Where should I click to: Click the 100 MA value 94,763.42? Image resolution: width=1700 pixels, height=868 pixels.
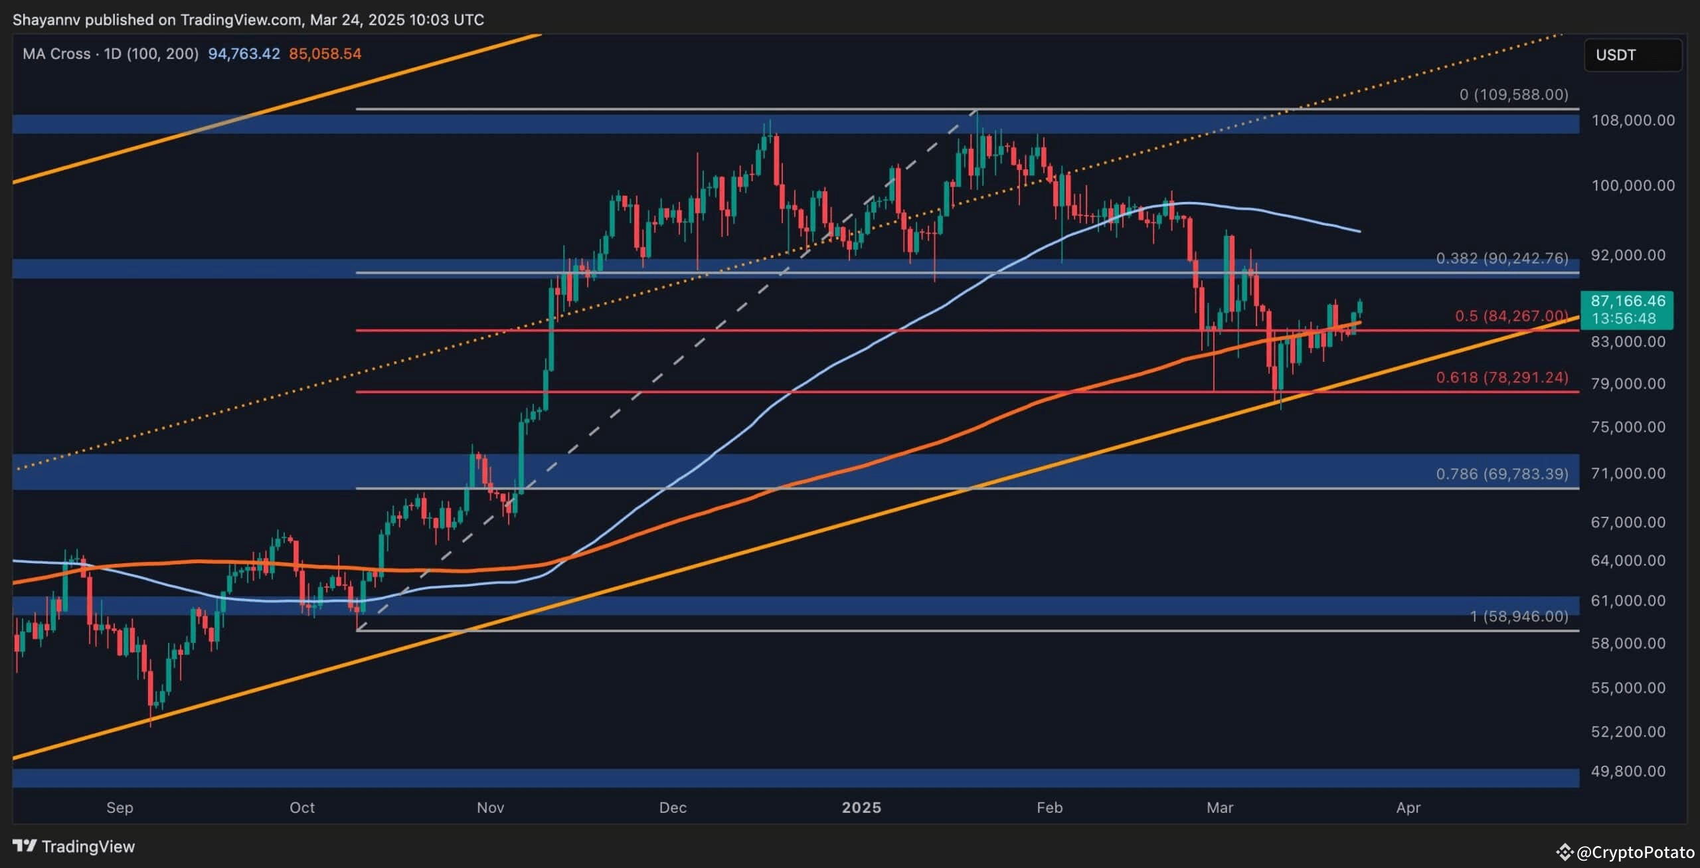(243, 54)
